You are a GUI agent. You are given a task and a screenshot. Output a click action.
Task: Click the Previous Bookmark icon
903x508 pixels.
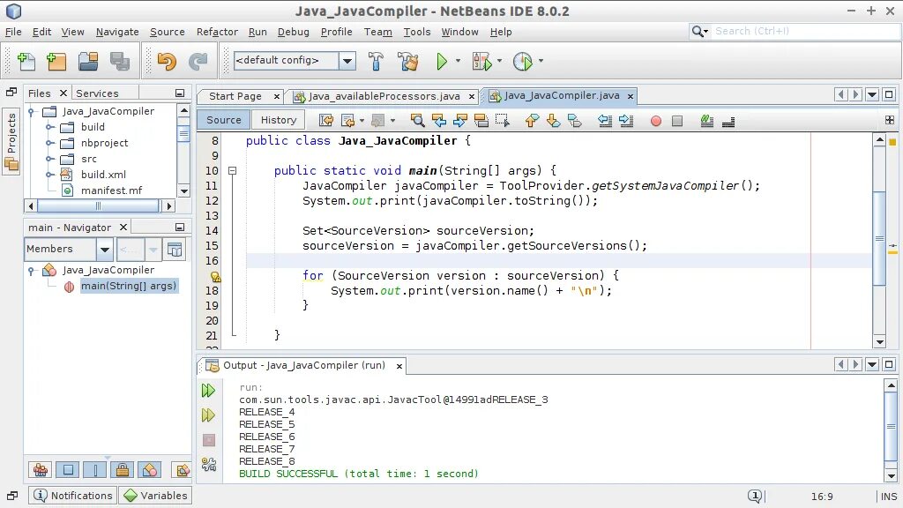(x=532, y=120)
